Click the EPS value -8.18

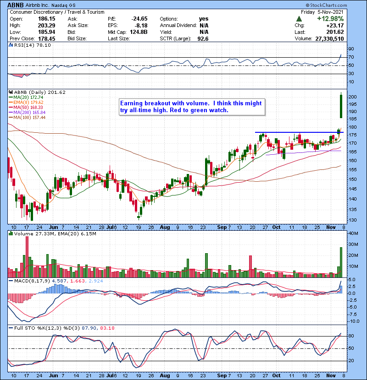141,26
